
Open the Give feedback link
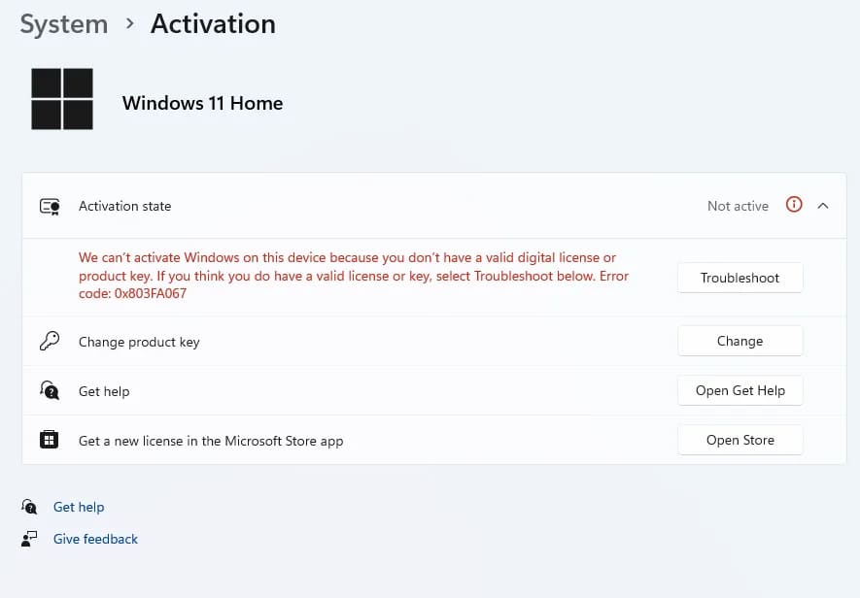(x=95, y=539)
